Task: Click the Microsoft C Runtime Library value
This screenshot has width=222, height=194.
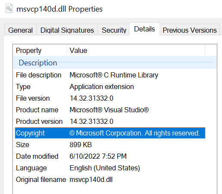Action: pos(114,75)
